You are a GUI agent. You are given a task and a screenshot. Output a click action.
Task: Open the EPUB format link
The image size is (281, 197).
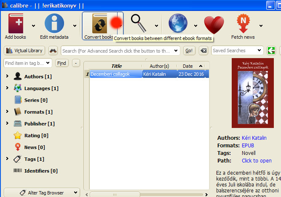(248, 145)
